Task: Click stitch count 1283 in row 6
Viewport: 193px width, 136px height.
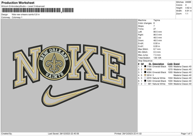Action: point(149,81)
